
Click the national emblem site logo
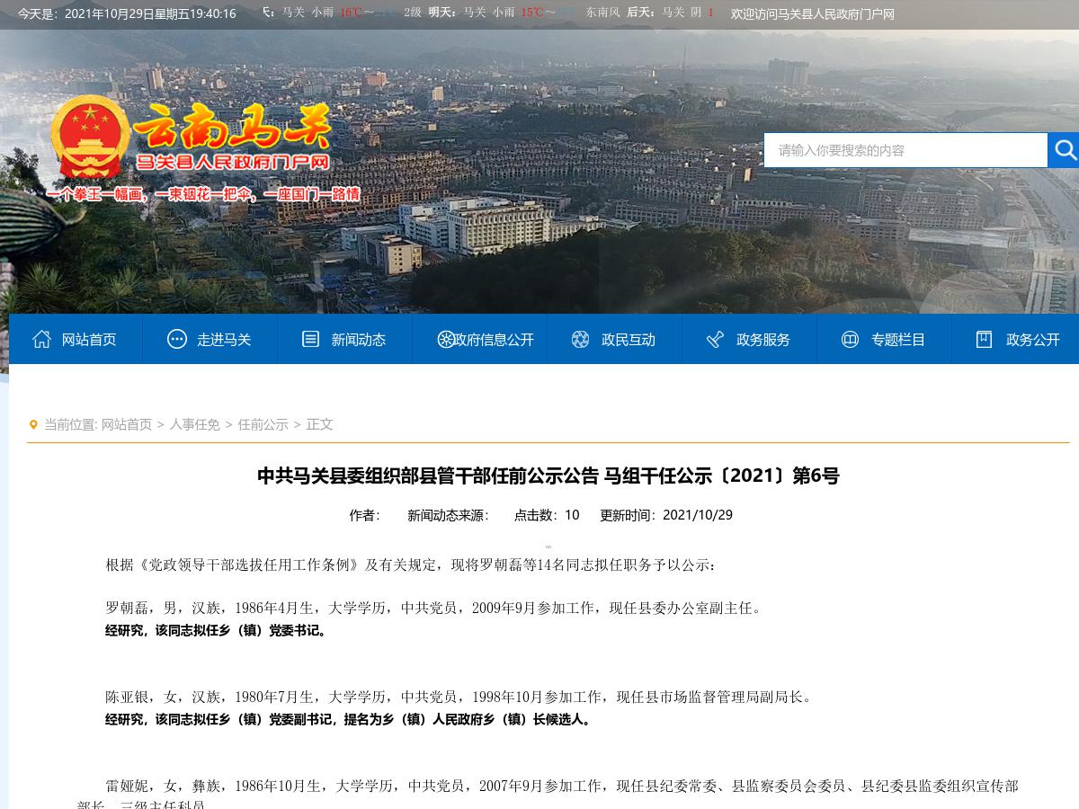pos(88,138)
